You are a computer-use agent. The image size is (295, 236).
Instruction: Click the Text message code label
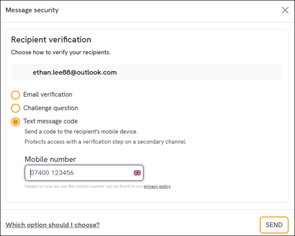click(x=50, y=121)
